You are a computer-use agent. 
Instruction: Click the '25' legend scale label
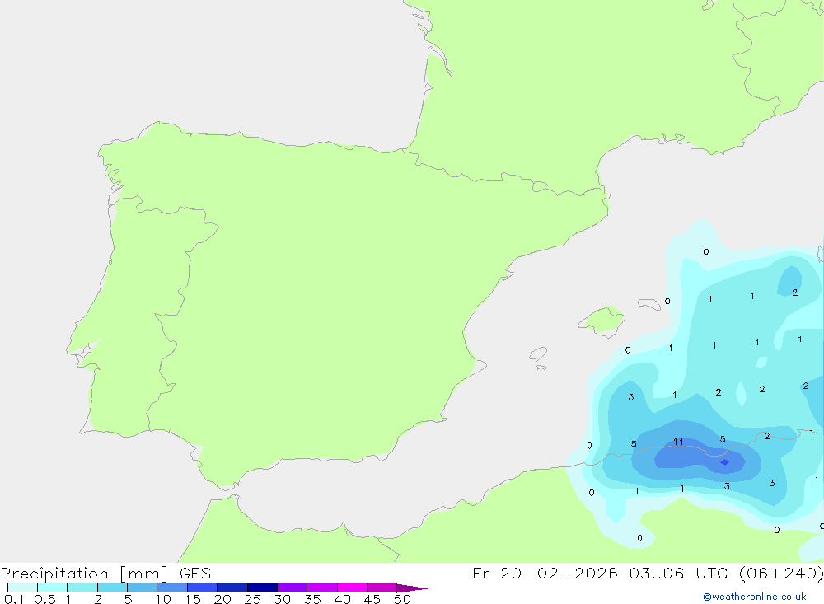click(x=252, y=599)
